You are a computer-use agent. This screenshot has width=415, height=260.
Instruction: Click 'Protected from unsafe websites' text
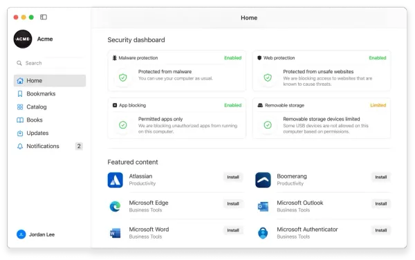coord(318,72)
